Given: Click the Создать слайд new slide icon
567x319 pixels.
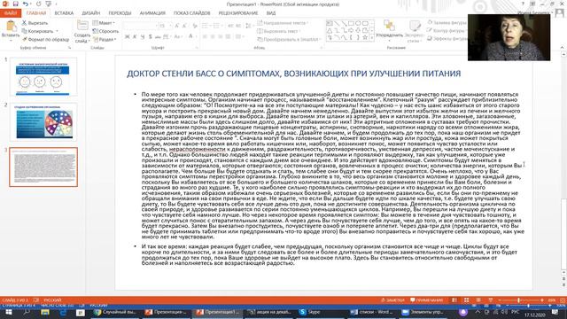Looking at the screenshot, I should 82,26.
